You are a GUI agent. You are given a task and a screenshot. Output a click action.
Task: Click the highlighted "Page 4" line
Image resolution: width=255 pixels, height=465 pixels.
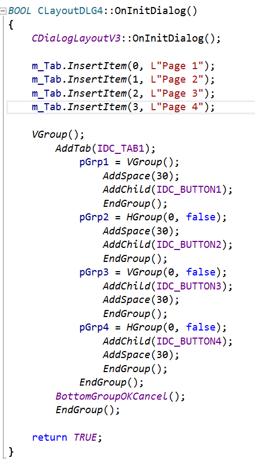(x=130, y=107)
